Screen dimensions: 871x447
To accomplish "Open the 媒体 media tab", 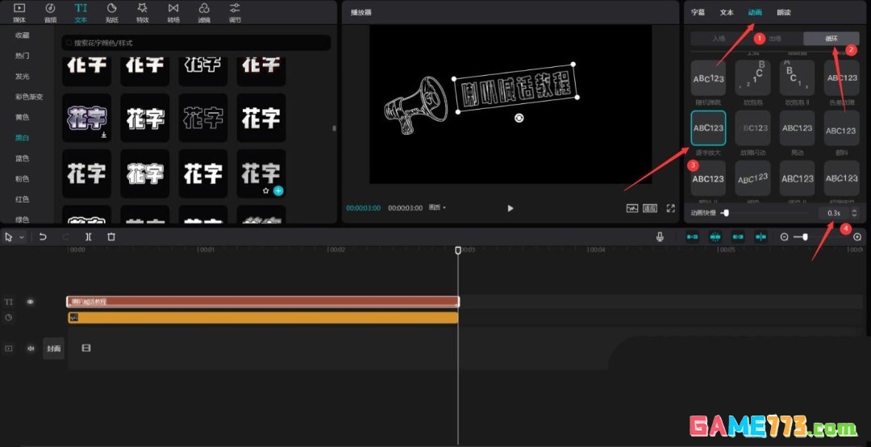I will (19, 12).
